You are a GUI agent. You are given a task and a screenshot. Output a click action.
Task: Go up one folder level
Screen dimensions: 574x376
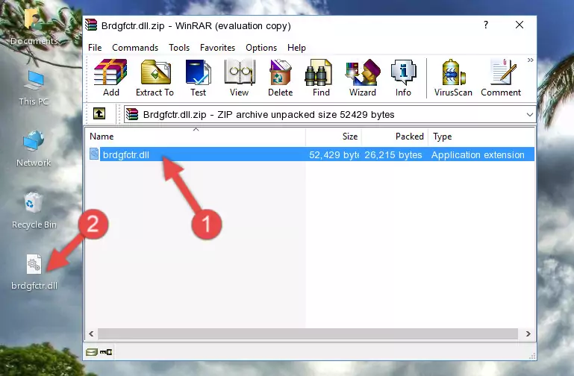[x=99, y=113]
